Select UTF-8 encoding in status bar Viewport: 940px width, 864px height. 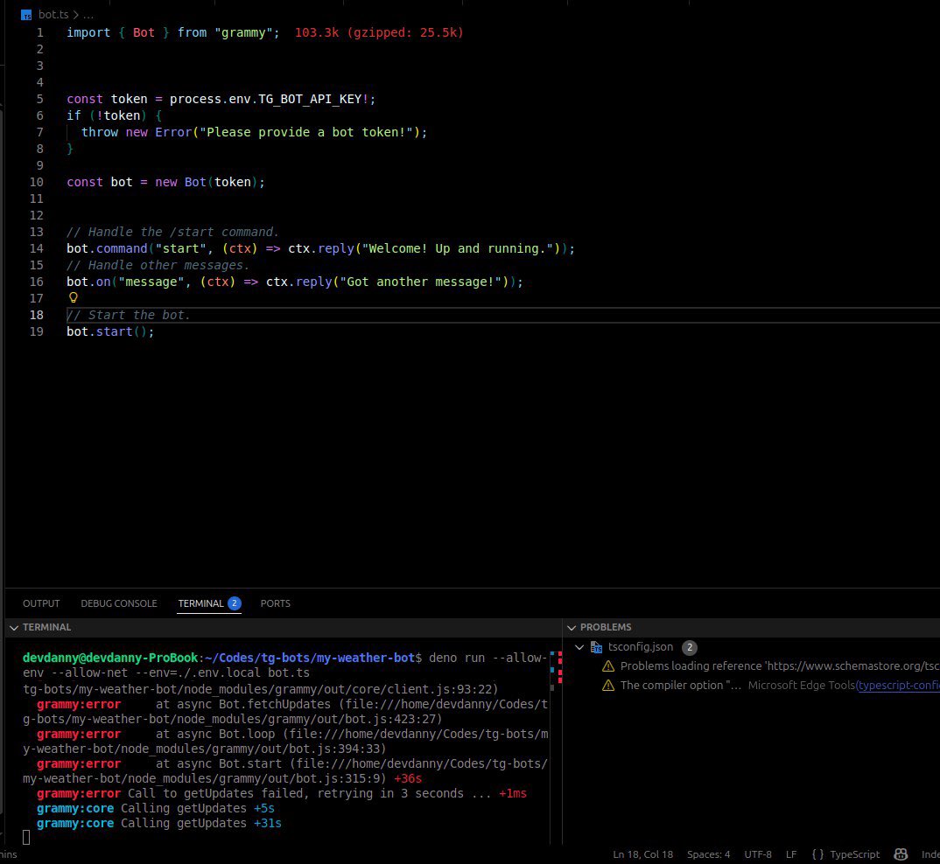click(758, 854)
